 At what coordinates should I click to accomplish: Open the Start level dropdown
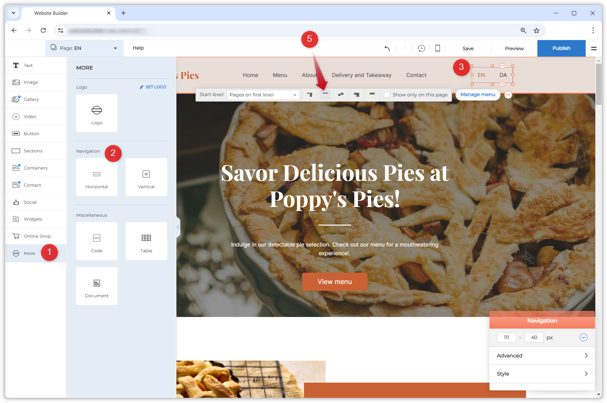tap(262, 94)
